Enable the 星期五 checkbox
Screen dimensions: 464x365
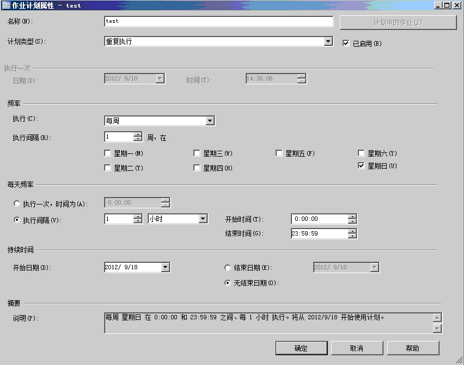coord(279,153)
